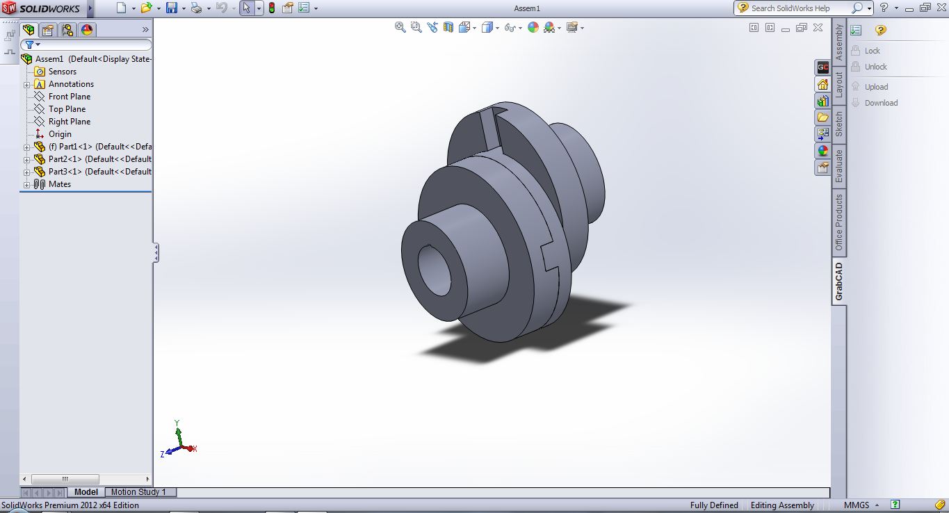Screen dimensions: 949x513
Task: Expand the Mates folder node
Action: [x=27, y=185]
